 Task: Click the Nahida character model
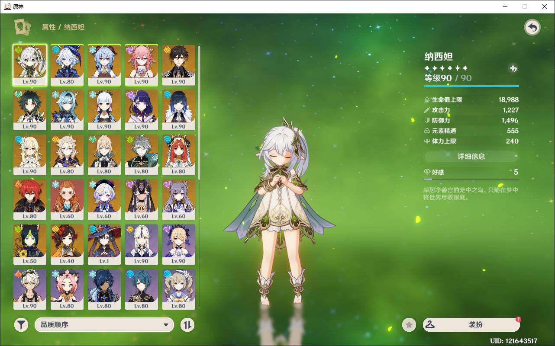click(x=279, y=212)
